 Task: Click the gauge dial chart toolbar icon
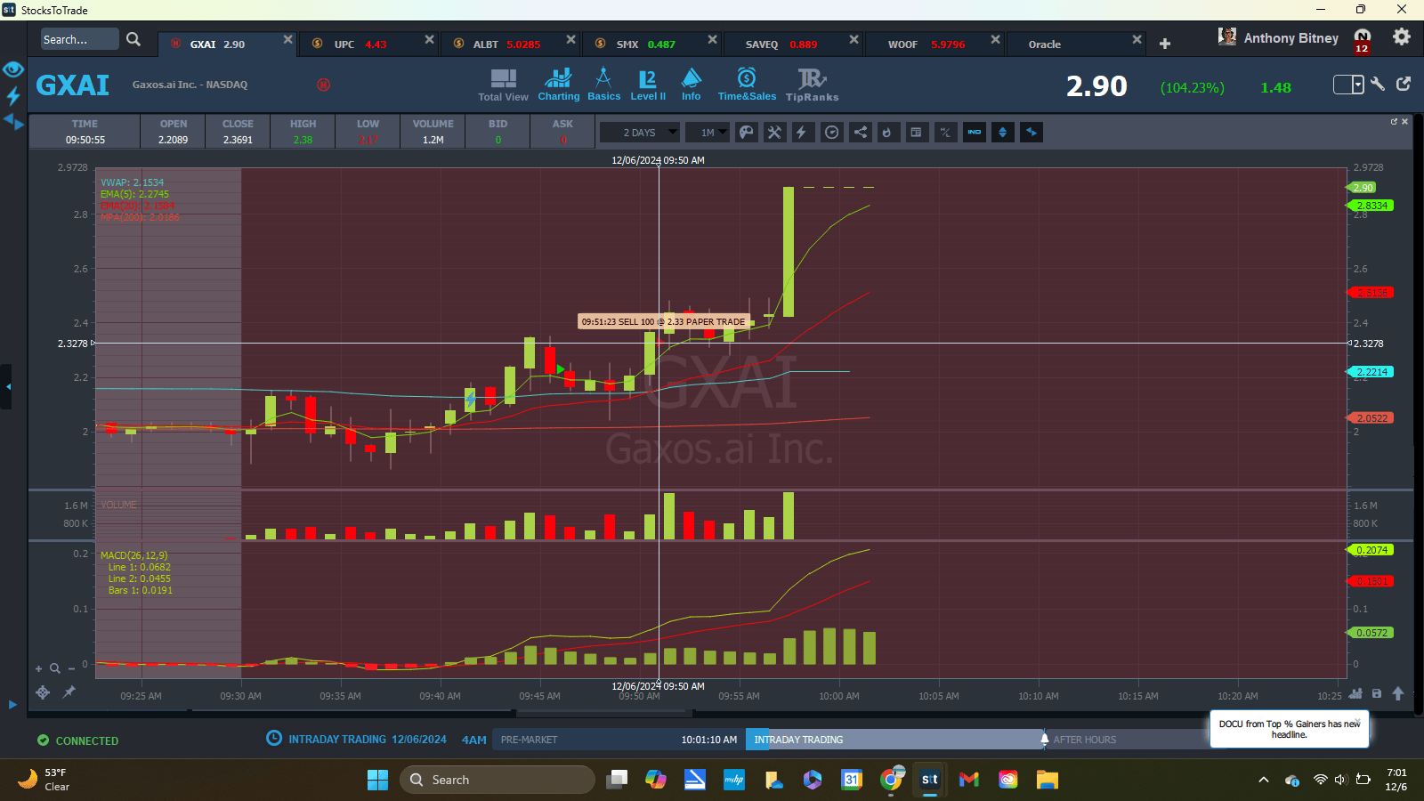tap(831, 133)
